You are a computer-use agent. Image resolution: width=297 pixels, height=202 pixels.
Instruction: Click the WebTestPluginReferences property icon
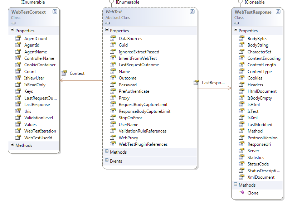(113, 144)
